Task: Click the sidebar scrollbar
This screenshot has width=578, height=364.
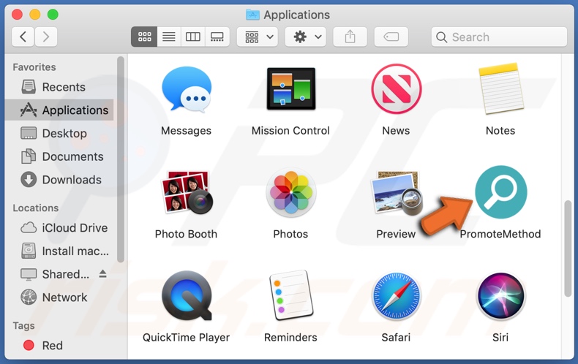Action: [x=121, y=159]
